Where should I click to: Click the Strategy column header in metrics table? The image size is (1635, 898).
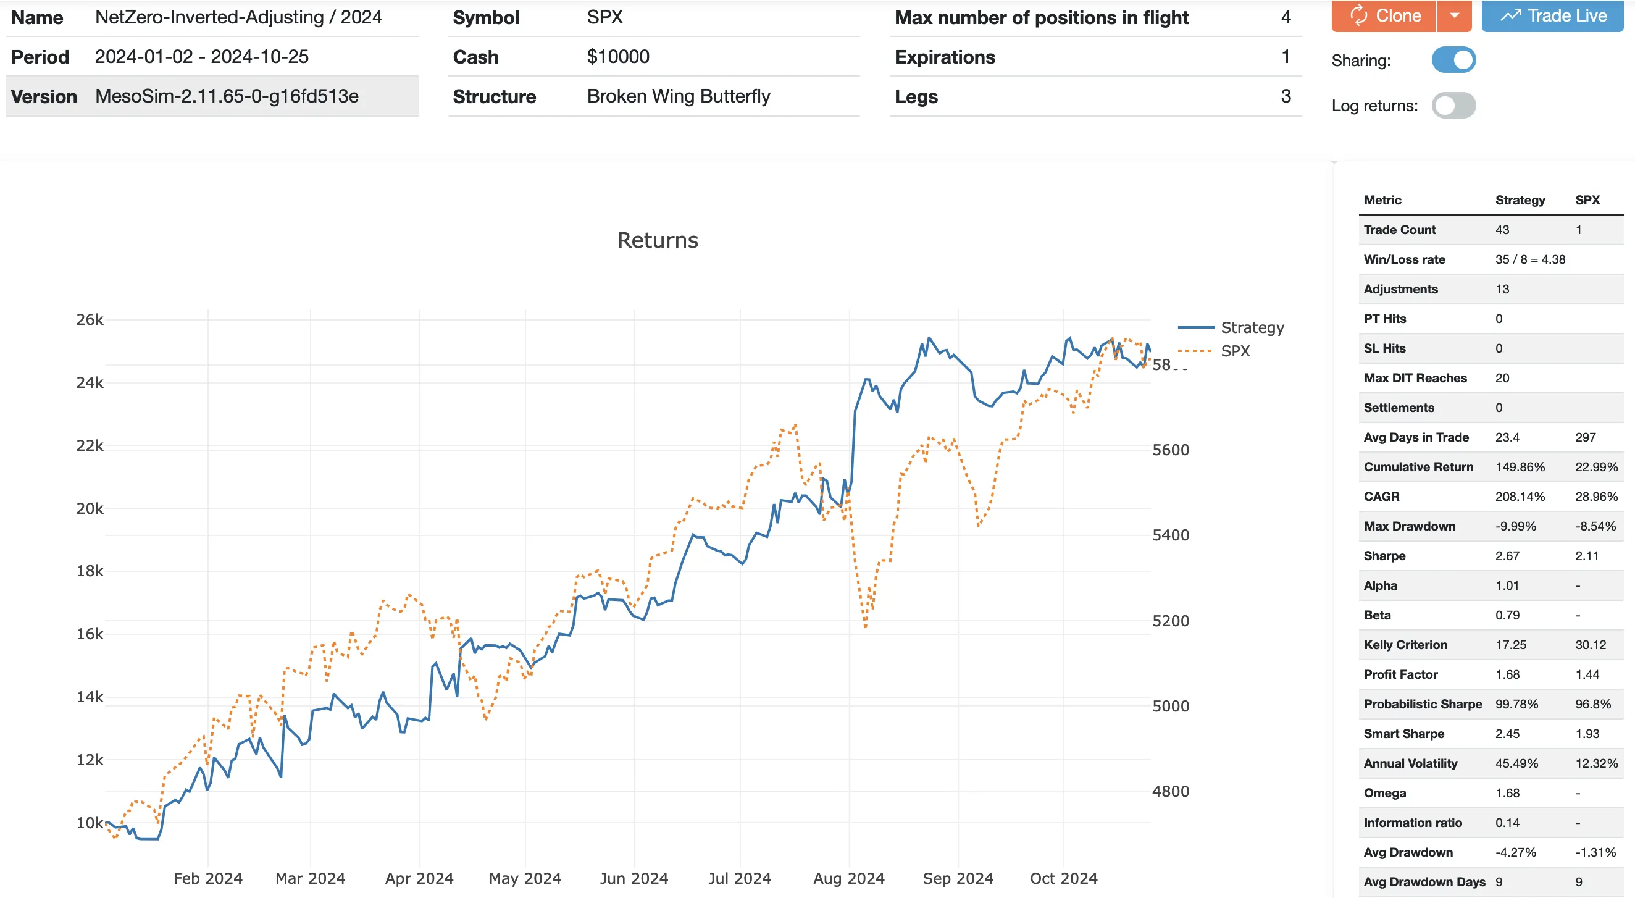(1520, 200)
